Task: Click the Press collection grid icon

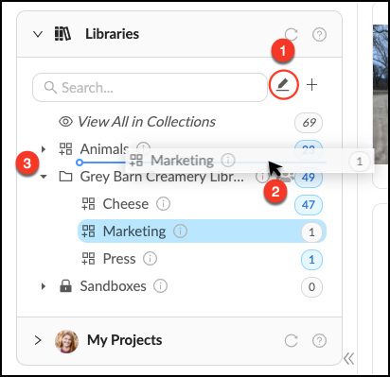Action: pyautogui.click(x=88, y=259)
